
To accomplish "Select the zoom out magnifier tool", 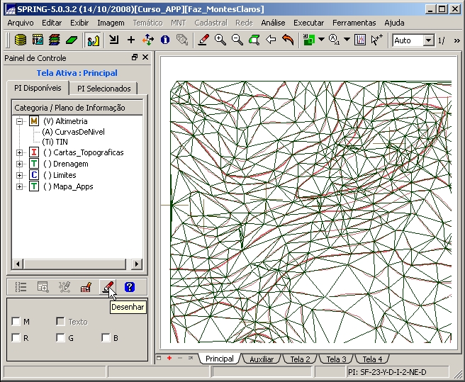I will tap(237, 40).
